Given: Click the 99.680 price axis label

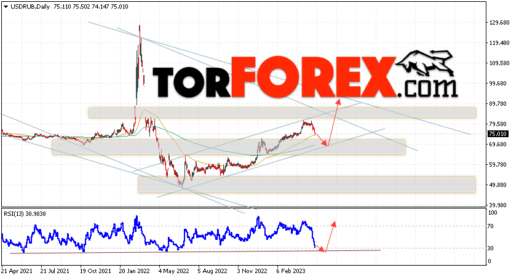Looking at the screenshot, I should [x=497, y=84].
